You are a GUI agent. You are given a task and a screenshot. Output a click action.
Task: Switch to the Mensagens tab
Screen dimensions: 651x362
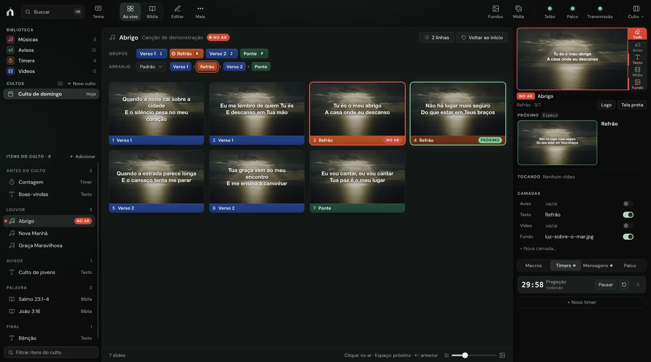tap(598, 265)
